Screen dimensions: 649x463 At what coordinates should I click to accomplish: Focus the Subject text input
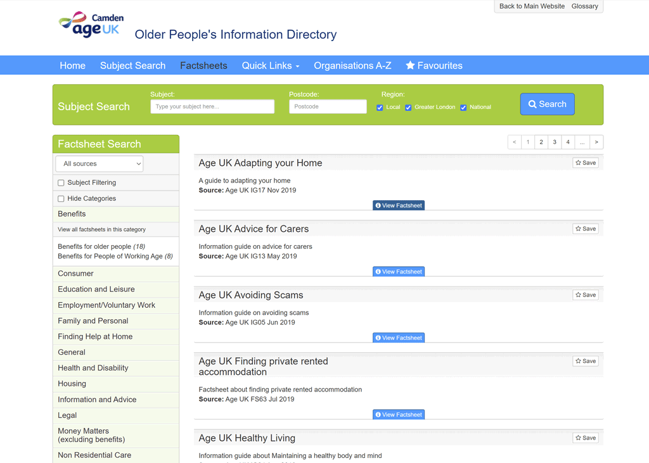coord(212,106)
